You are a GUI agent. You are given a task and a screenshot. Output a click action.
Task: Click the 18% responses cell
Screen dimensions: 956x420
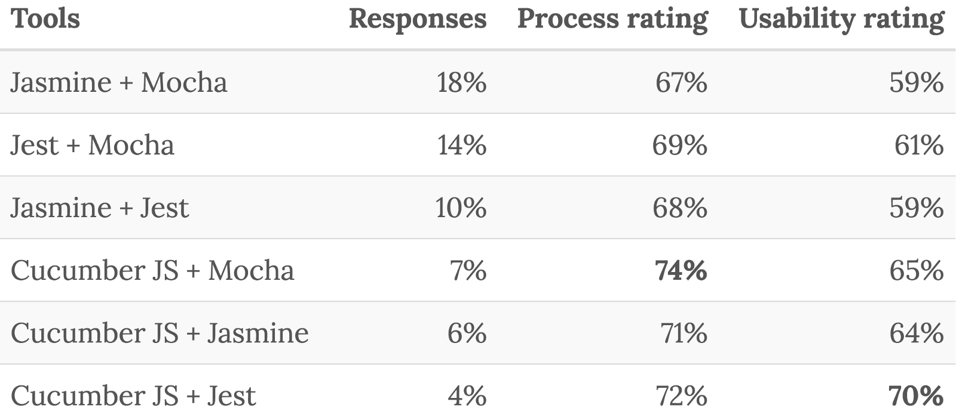click(x=461, y=82)
